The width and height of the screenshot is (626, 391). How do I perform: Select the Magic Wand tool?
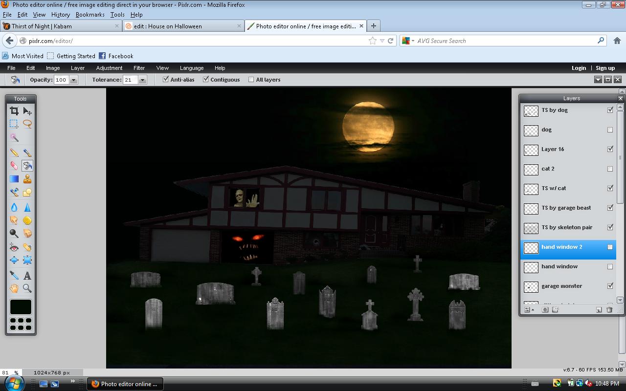click(14, 138)
